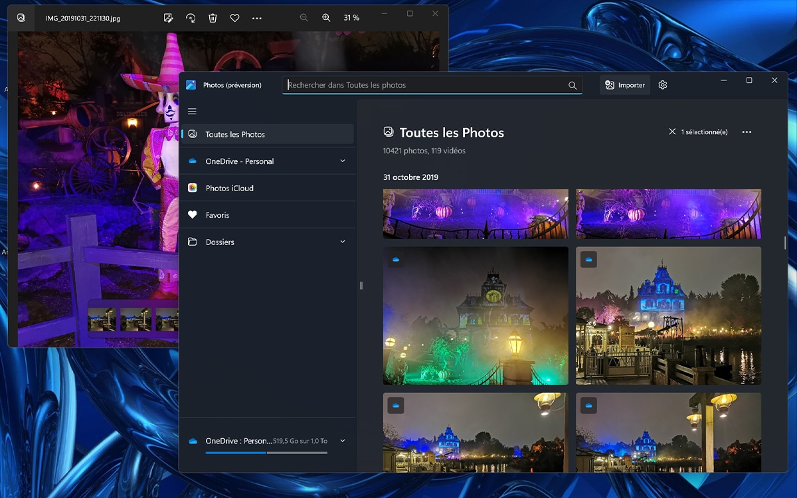Select second filmstrip thumbnail in image viewer
Screen dimensions: 797x498
coord(135,319)
